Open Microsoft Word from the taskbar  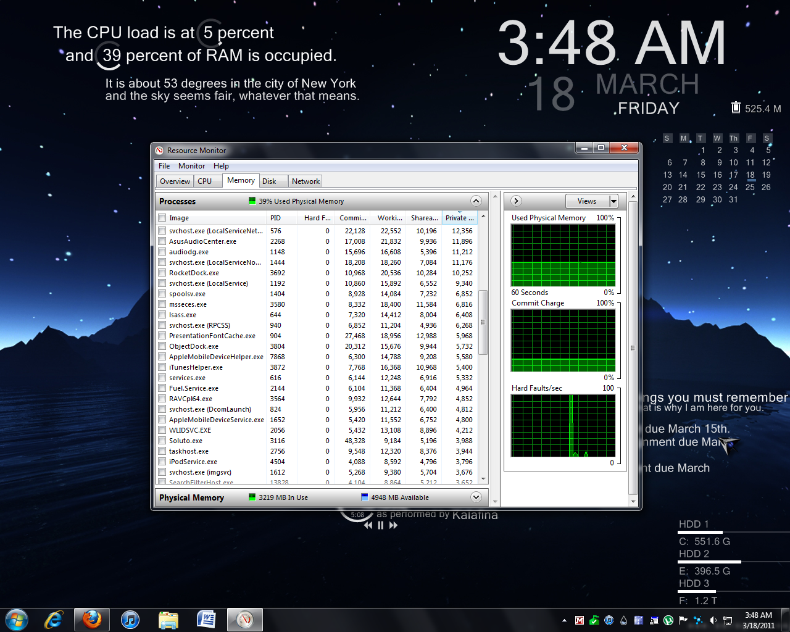click(206, 620)
